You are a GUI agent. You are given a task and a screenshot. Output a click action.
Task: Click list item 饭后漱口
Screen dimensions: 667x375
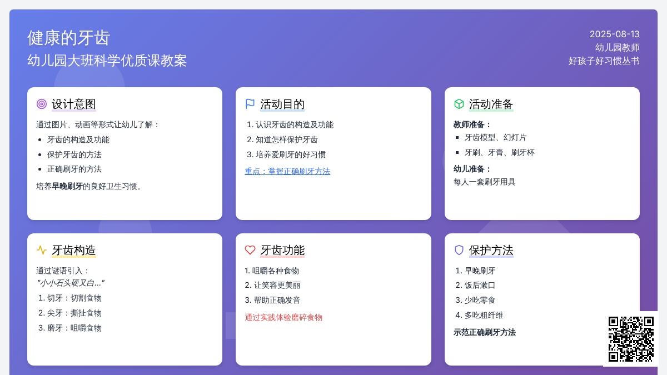pyautogui.click(x=480, y=285)
